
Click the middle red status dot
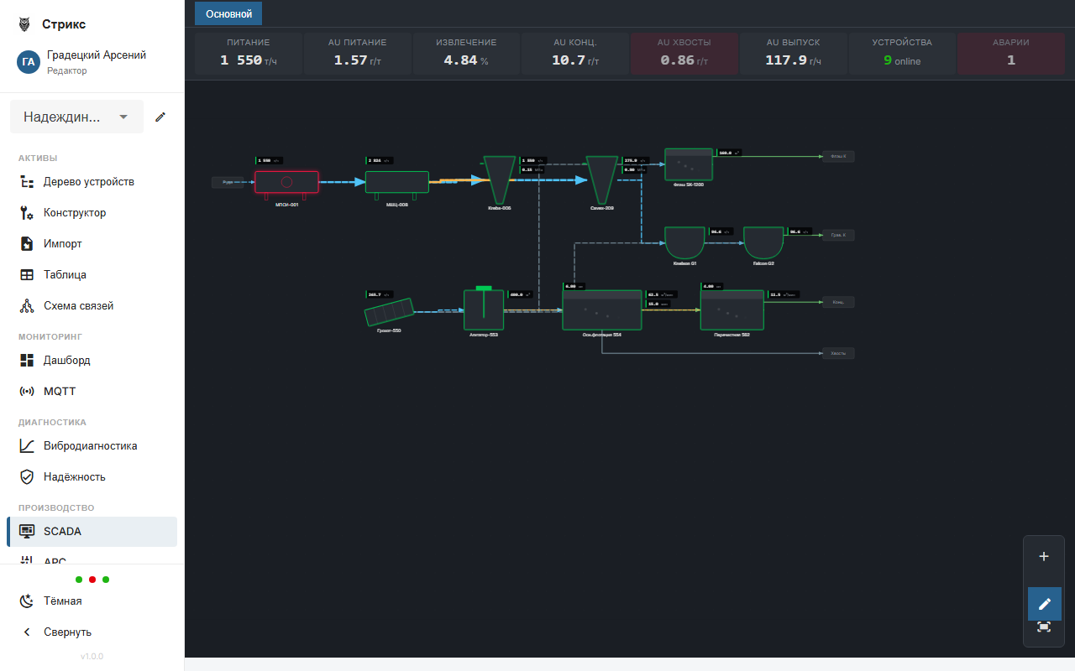coord(92,579)
